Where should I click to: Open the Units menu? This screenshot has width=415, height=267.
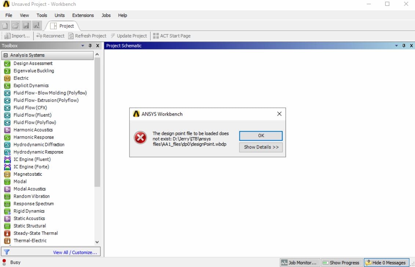pyautogui.click(x=59, y=15)
